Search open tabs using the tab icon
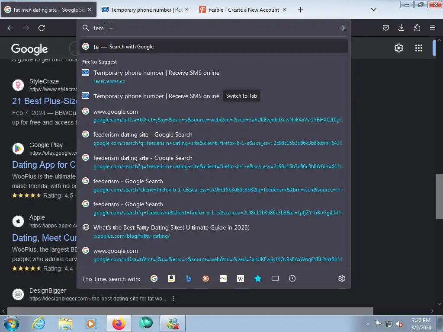The width and height of the screenshot is (443, 332). (275, 279)
